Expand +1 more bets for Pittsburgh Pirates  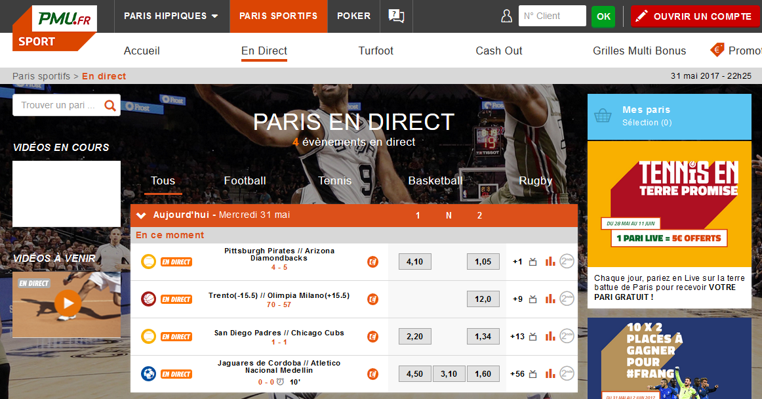click(x=517, y=262)
